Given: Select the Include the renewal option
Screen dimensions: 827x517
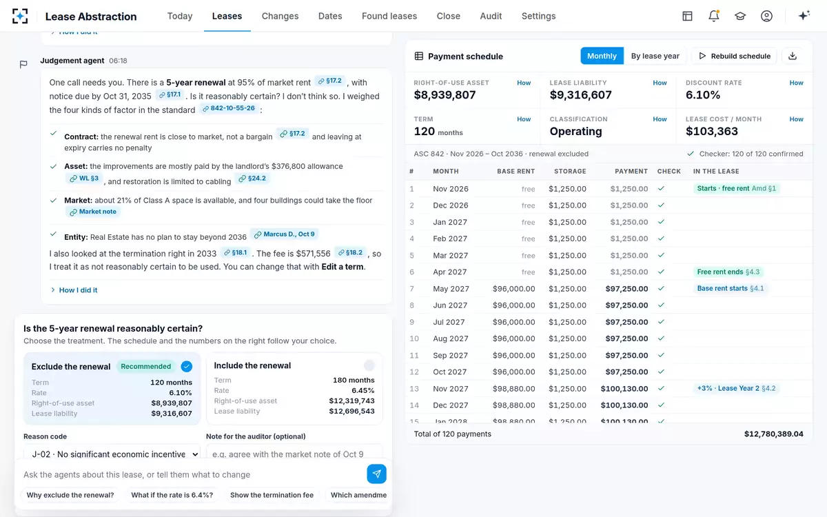Looking at the screenshot, I should coord(294,389).
